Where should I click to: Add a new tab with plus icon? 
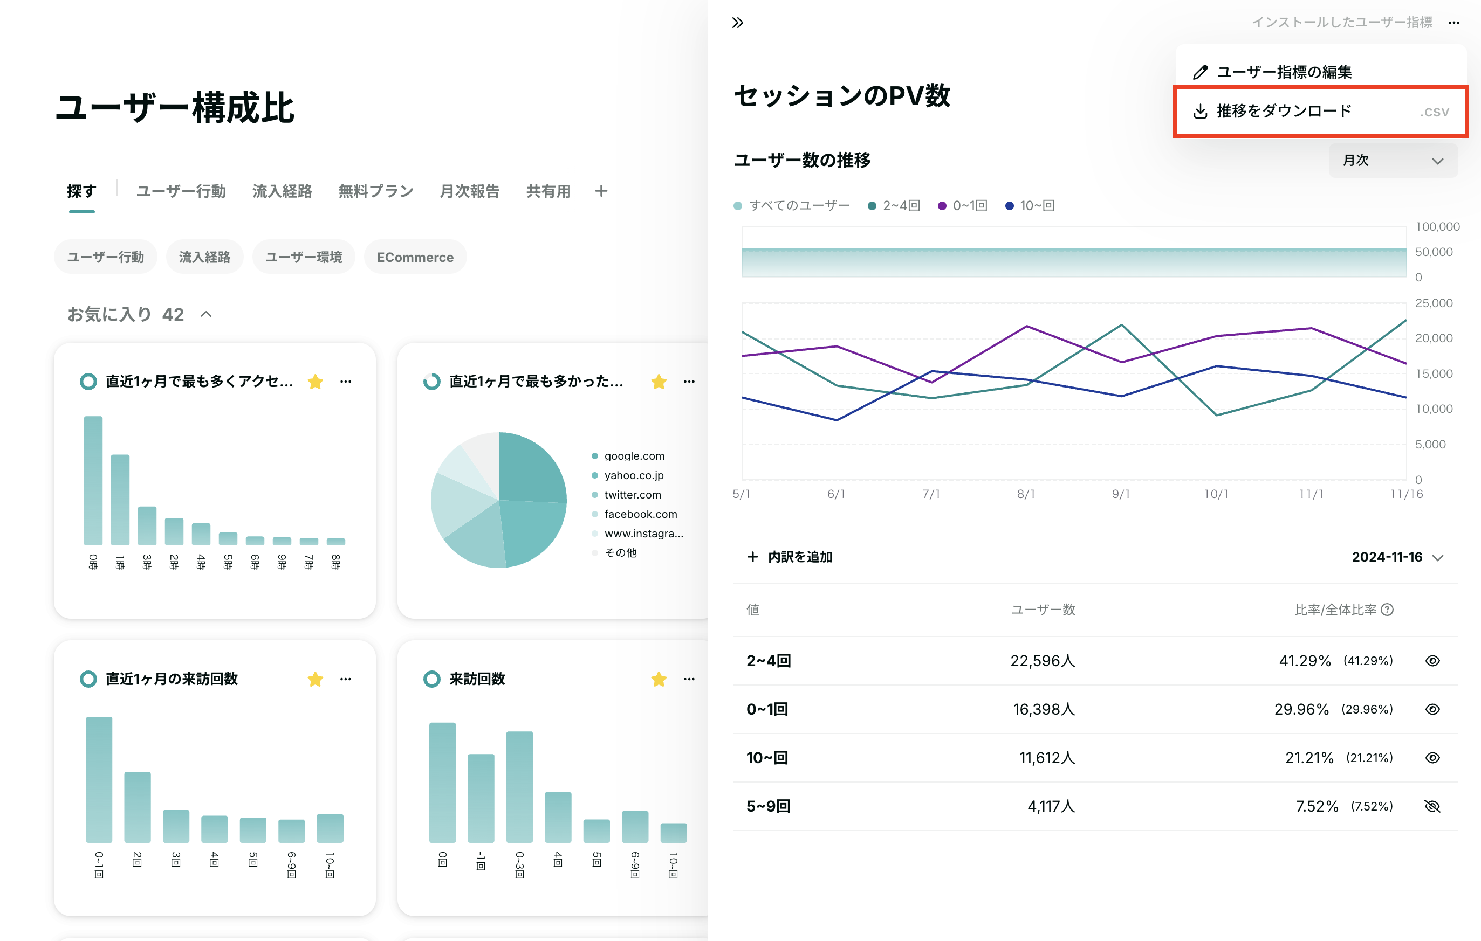pos(601,191)
